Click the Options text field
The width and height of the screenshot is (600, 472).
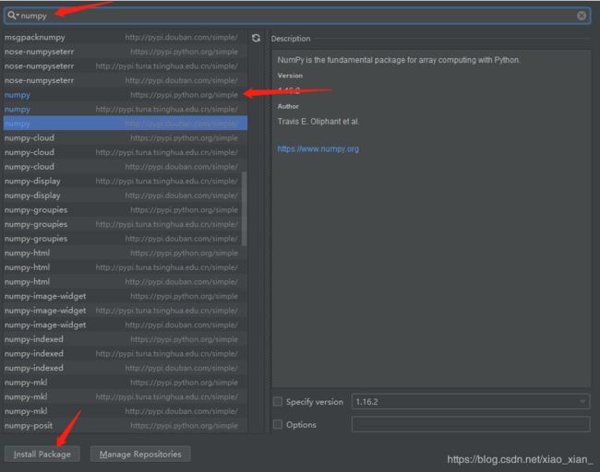(x=471, y=424)
